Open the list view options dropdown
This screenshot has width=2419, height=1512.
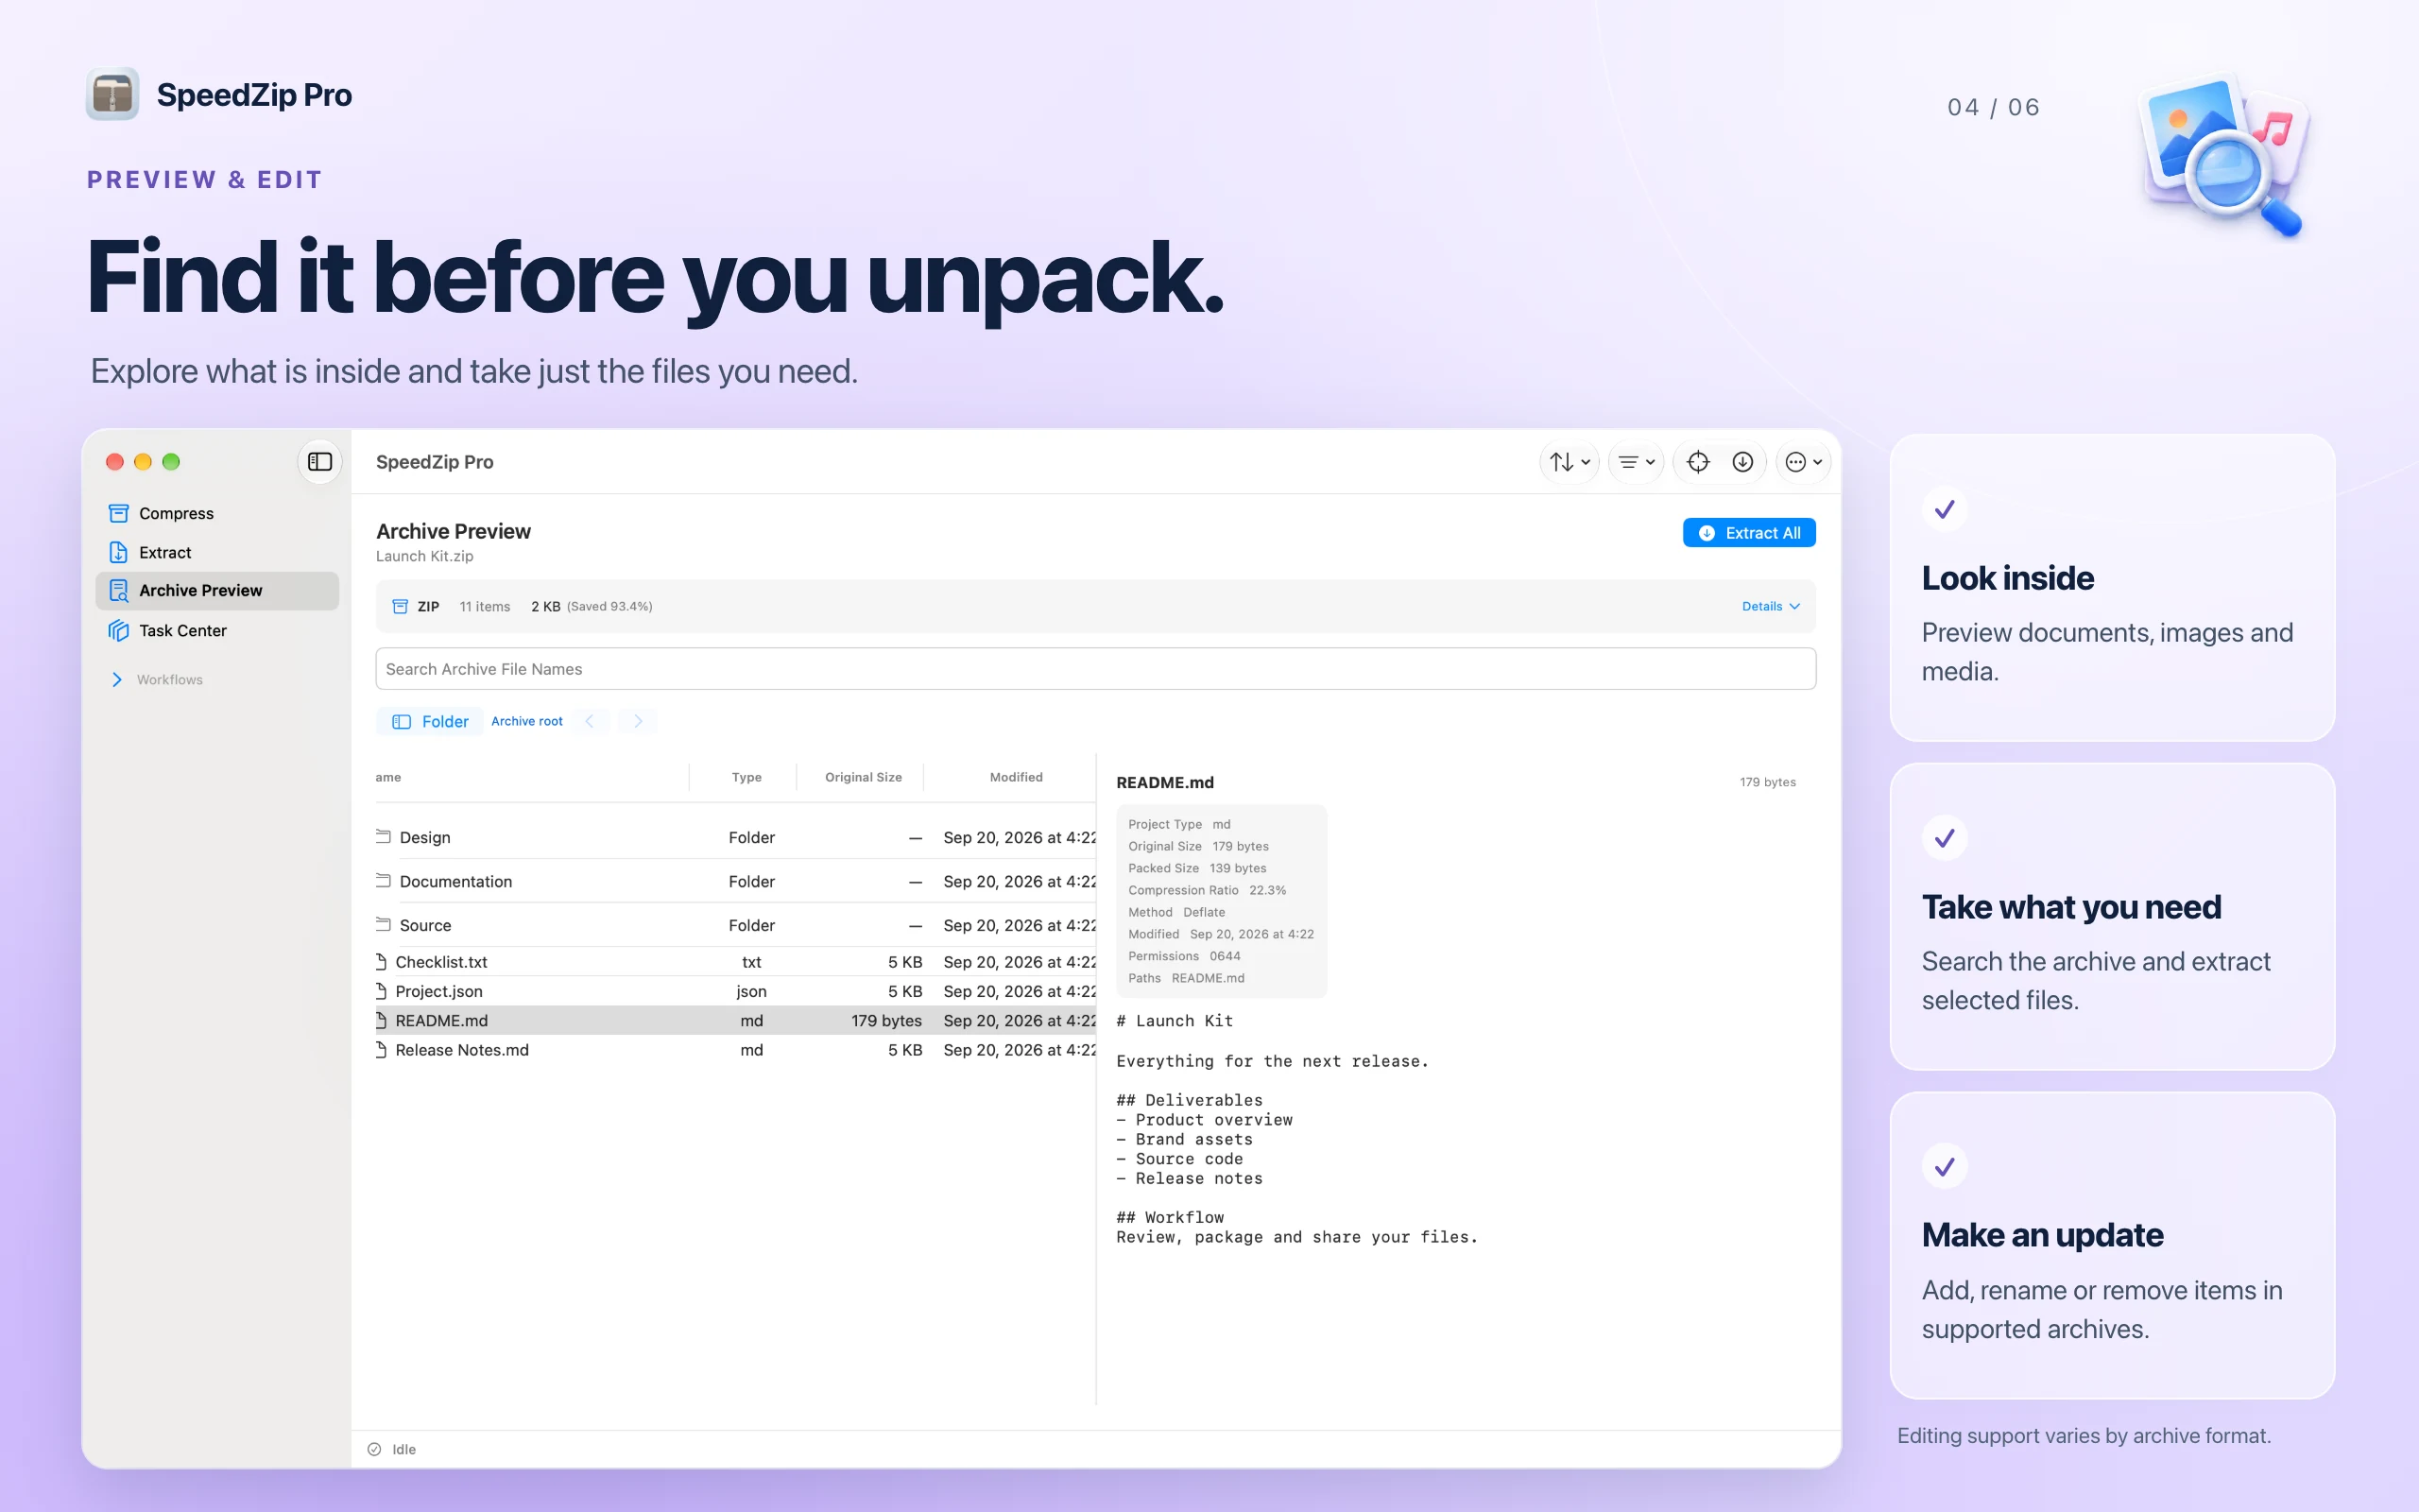tap(1637, 462)
